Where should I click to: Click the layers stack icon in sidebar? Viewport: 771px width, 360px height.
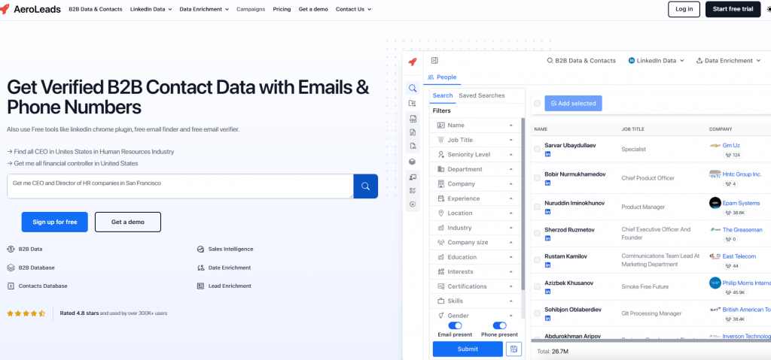[x=413, y=162]
